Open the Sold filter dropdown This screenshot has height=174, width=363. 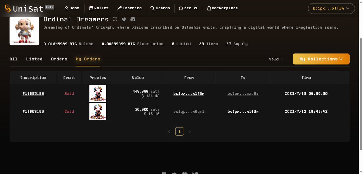pyautogui.click(x=276, y=59)
